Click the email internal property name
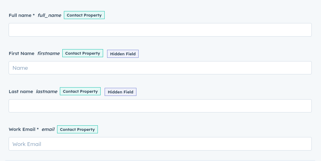This screenshot has height=161, width=321. (48, 129)
